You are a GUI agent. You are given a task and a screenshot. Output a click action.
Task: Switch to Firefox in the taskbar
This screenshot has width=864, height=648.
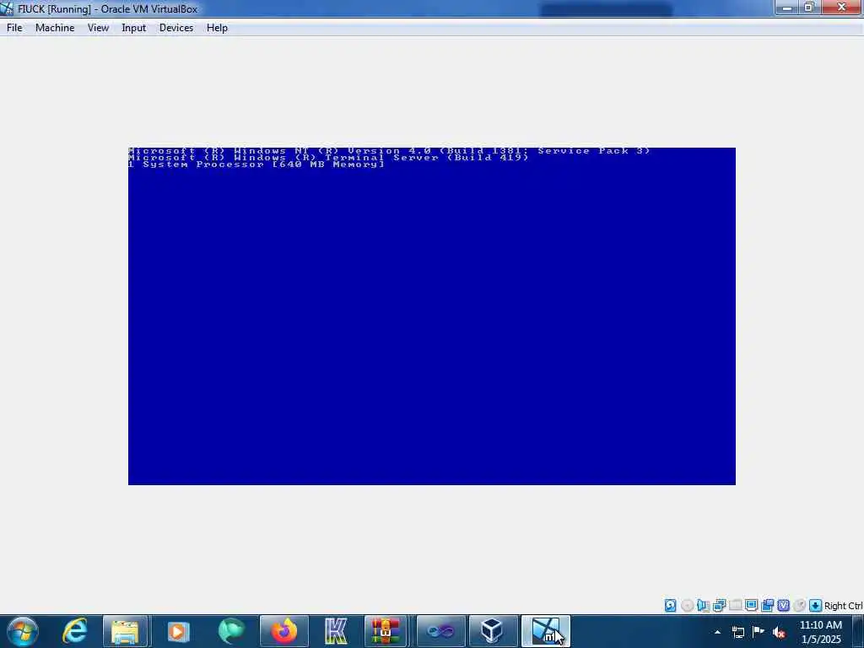pyautogui.click(x=283, y=631)
